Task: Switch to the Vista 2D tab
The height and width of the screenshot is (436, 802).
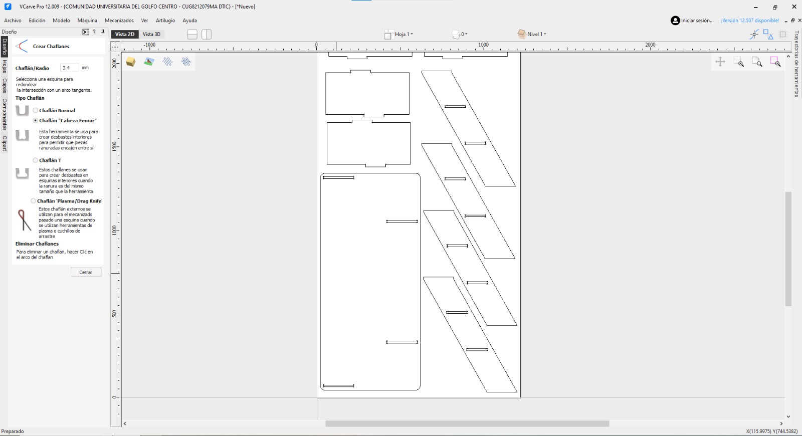Action: (x=125, y=34)
